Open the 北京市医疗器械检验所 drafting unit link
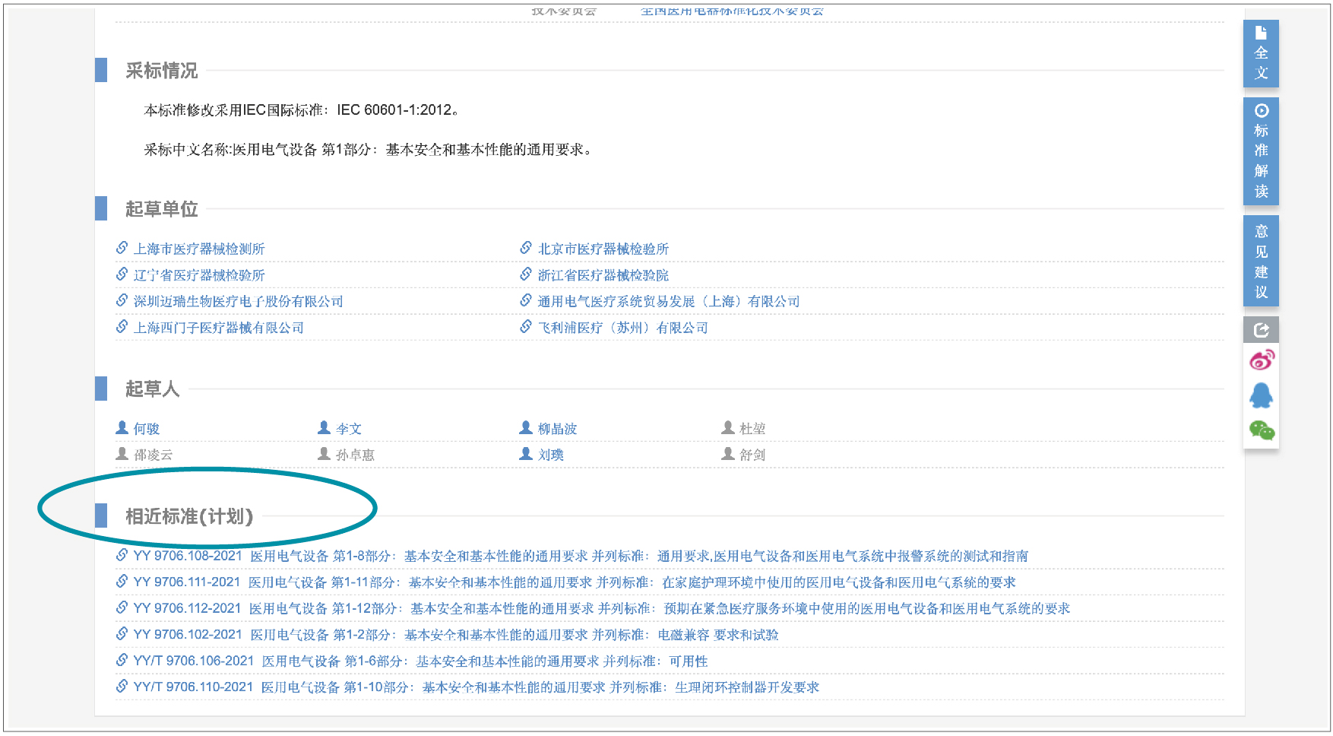The image size is (1333, 736). pyautogui.click(x=600, y=248)
